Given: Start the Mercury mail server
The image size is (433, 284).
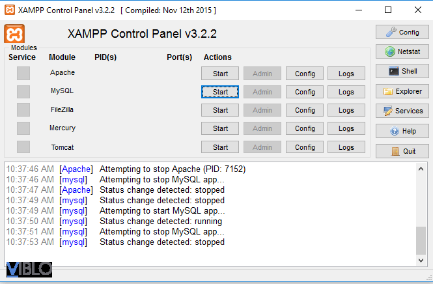Looking at the screenshot, I should click(x=220, y=128).
